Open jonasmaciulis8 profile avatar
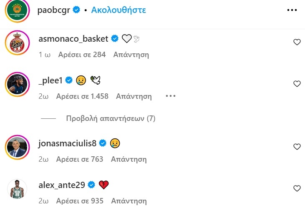305x208 pixels. [x=17, y=147]
